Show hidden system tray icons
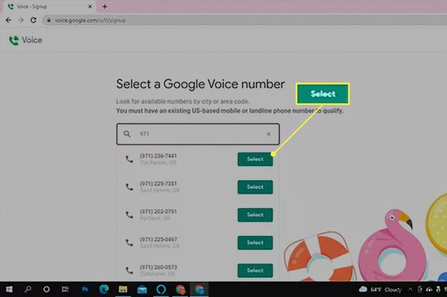The height and width of the screenshot is (297, 447). coord(411,289)
